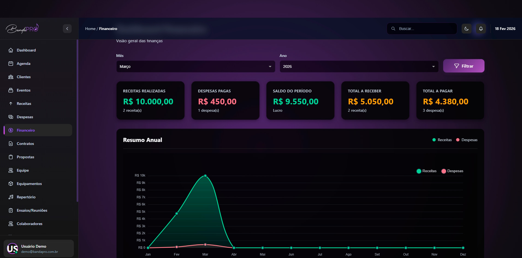Open notifications via the bell icon
The height and width of the screenshot is (258, 522).
[x=481, y=29]
